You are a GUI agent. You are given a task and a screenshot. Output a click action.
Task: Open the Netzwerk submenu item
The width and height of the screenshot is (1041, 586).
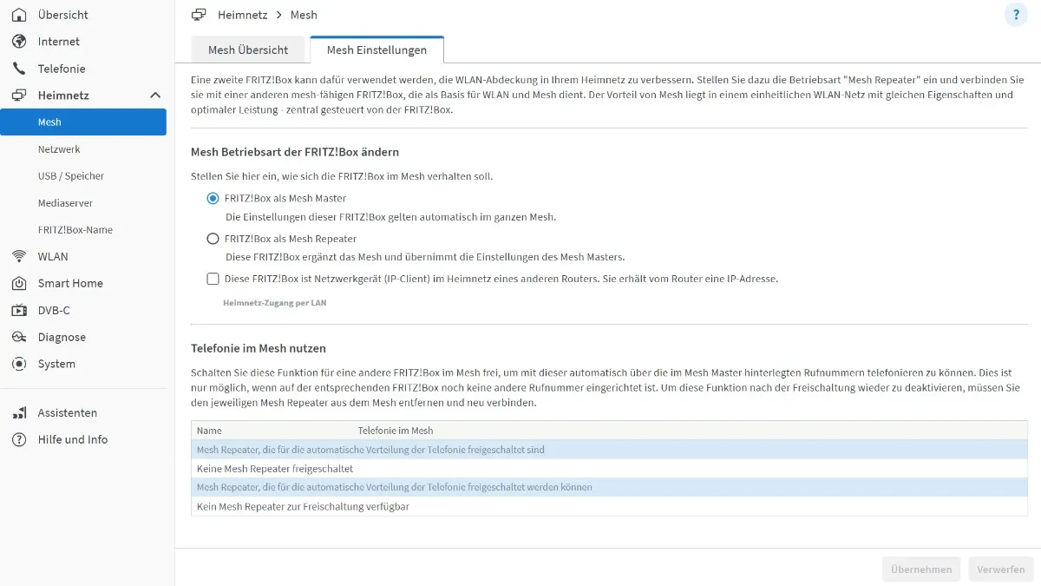(x=59, y=149)
